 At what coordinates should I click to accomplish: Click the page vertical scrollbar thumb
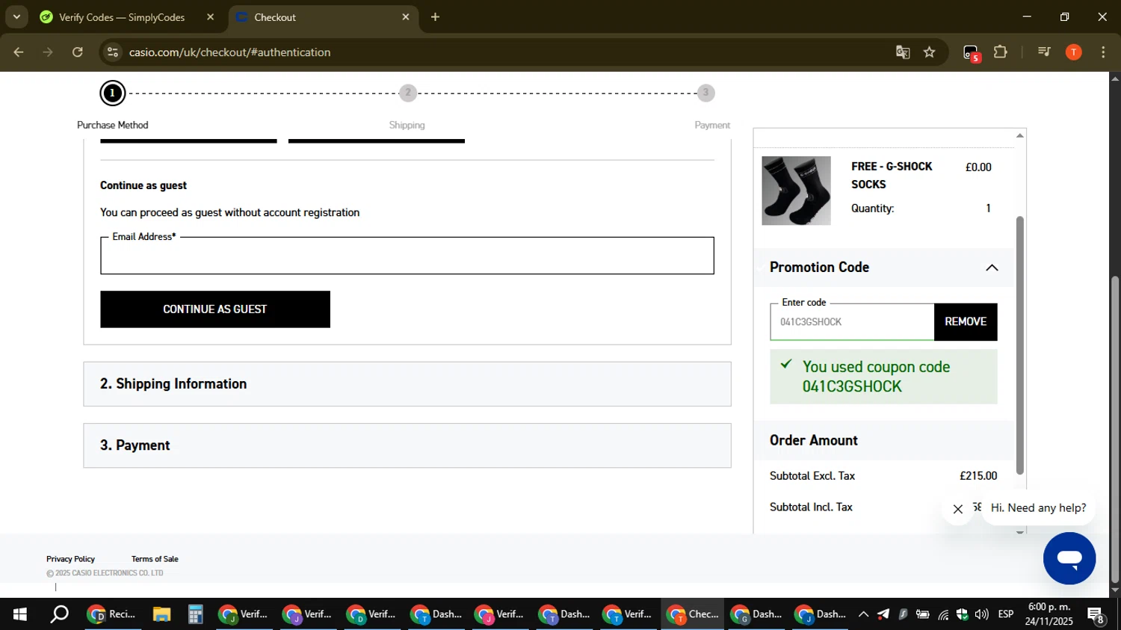pyautogui.click(x=1115, y=430)
